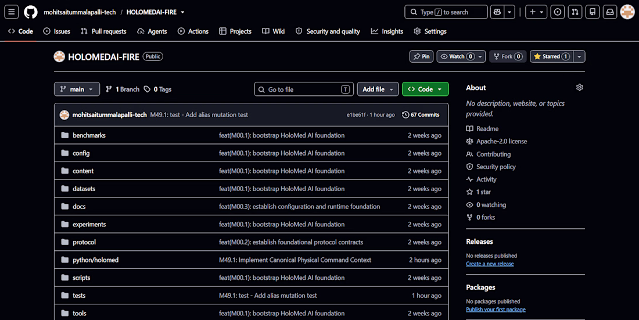Open the tests folder
The width and height of the screenshot is (639, 320).
79,296
